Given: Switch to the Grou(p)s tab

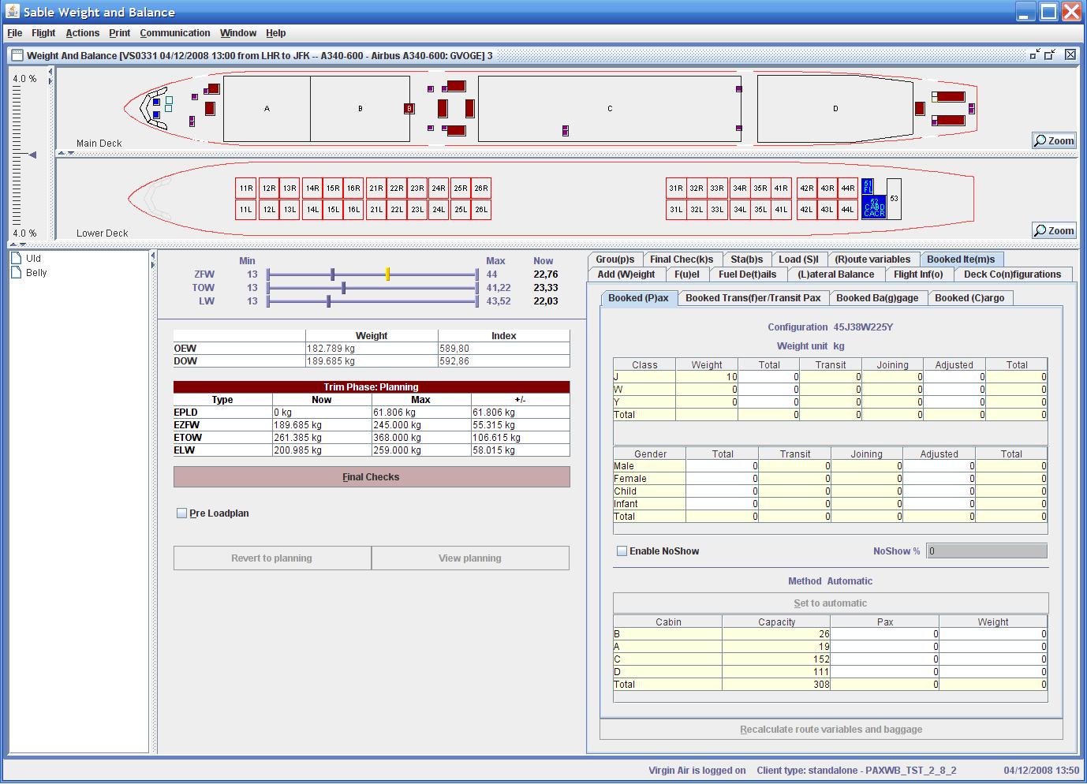Looking at the screenshot, I should tap(615, 259).
